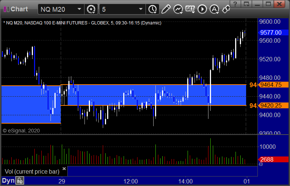Image resolution: width=290 pixels, height=186 pixels.
Task: Click the Chart window title text
Action: click(19, 9)
